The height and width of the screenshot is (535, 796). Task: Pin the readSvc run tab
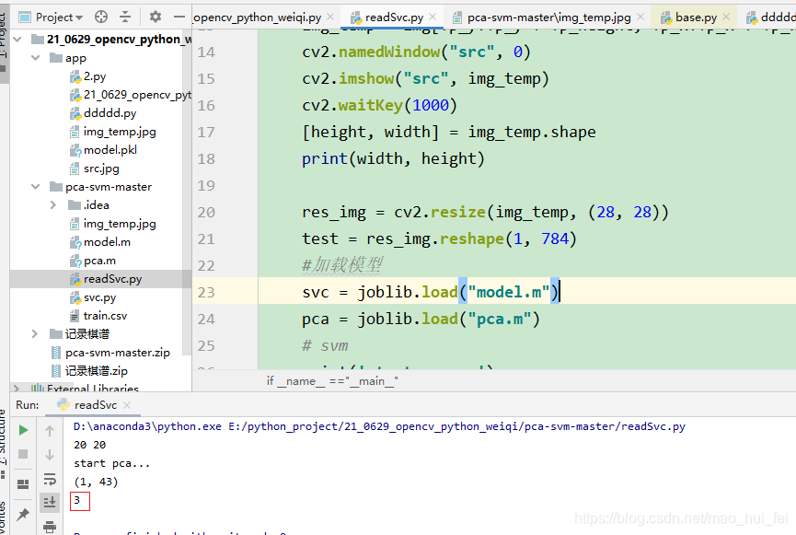pos(23,514)
